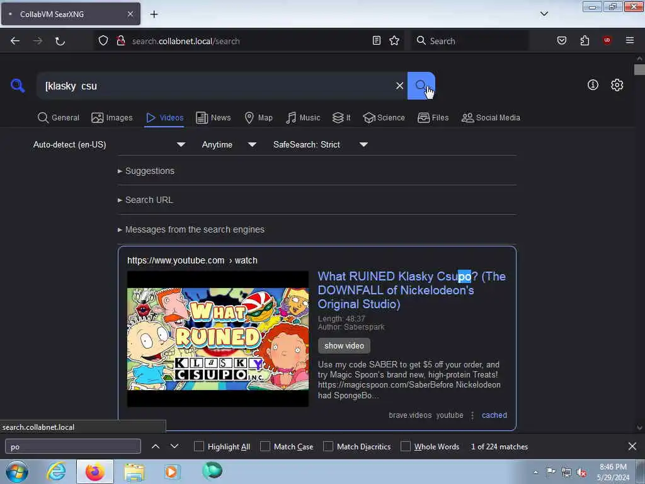The height and width of the screenshot is (484, 645).
Task: Open the uBlock Origin extension
Action: (607, 40)
